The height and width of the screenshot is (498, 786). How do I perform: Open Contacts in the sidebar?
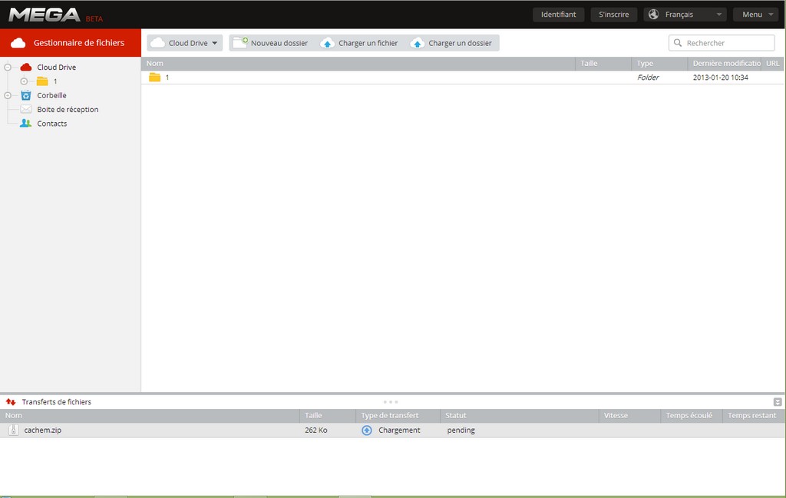point(51,124)
